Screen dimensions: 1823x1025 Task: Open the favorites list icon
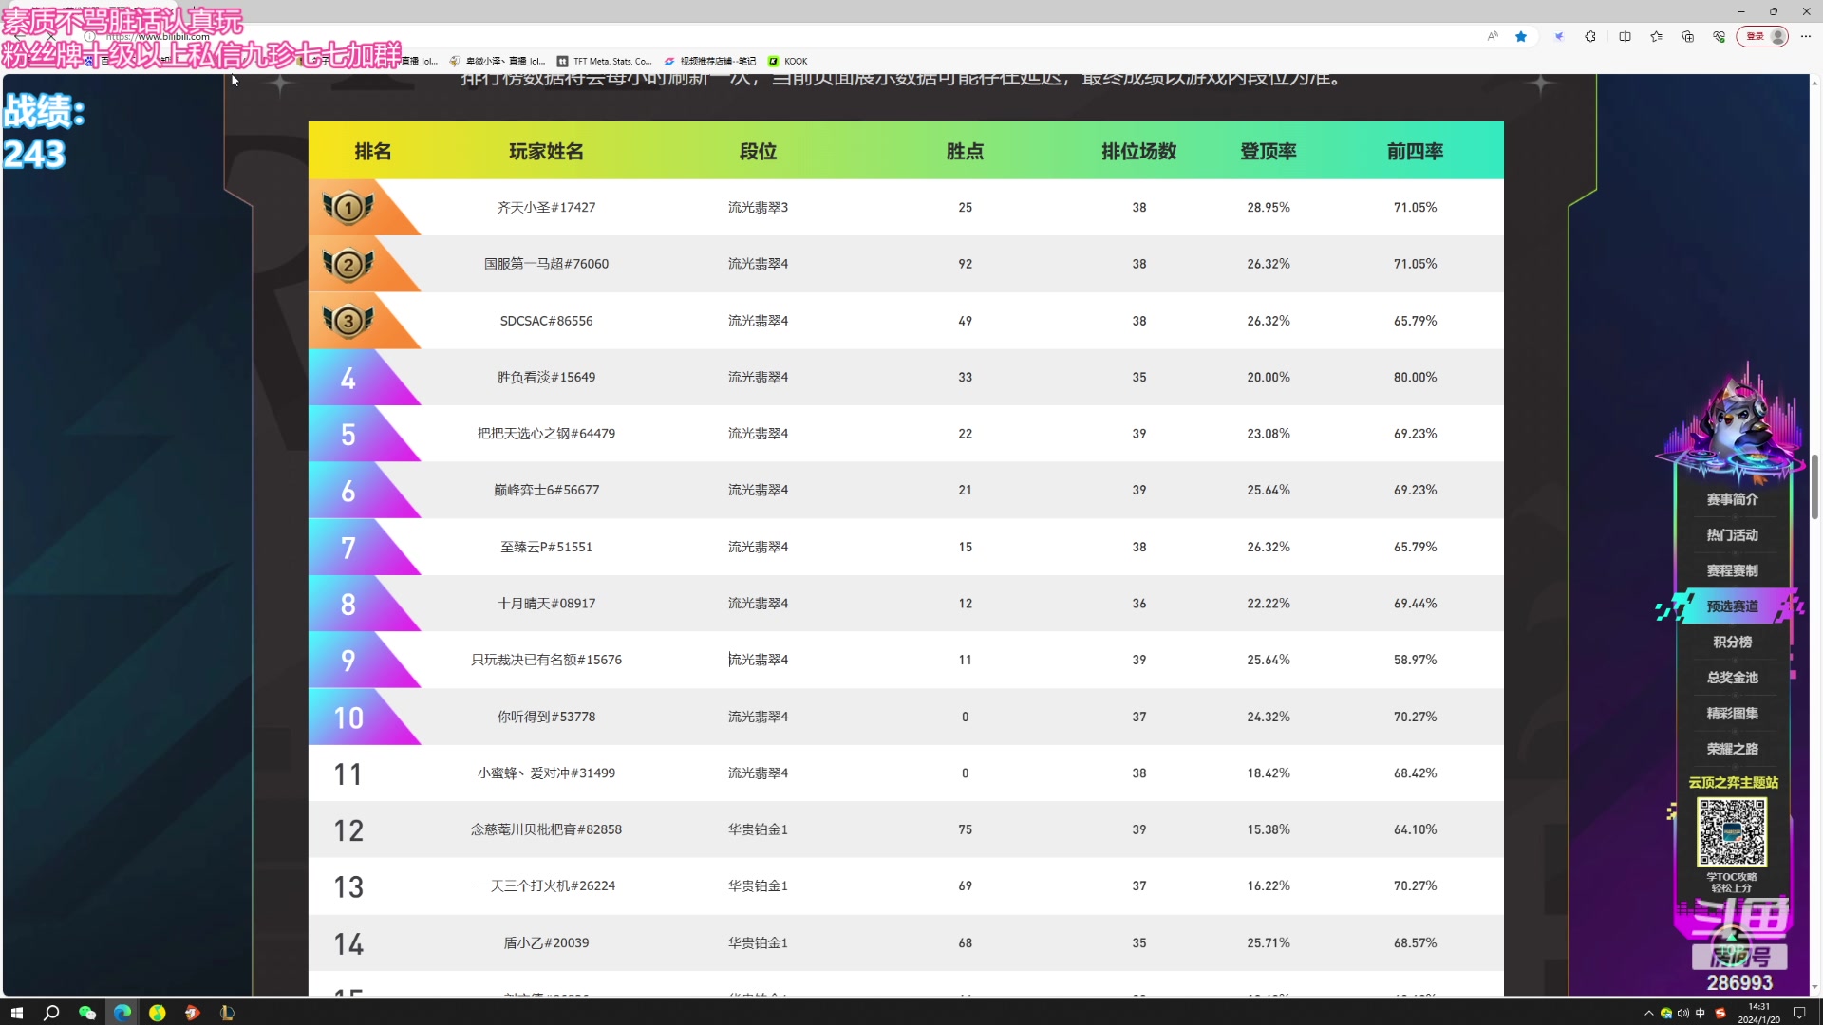(x=1656, y=36)
